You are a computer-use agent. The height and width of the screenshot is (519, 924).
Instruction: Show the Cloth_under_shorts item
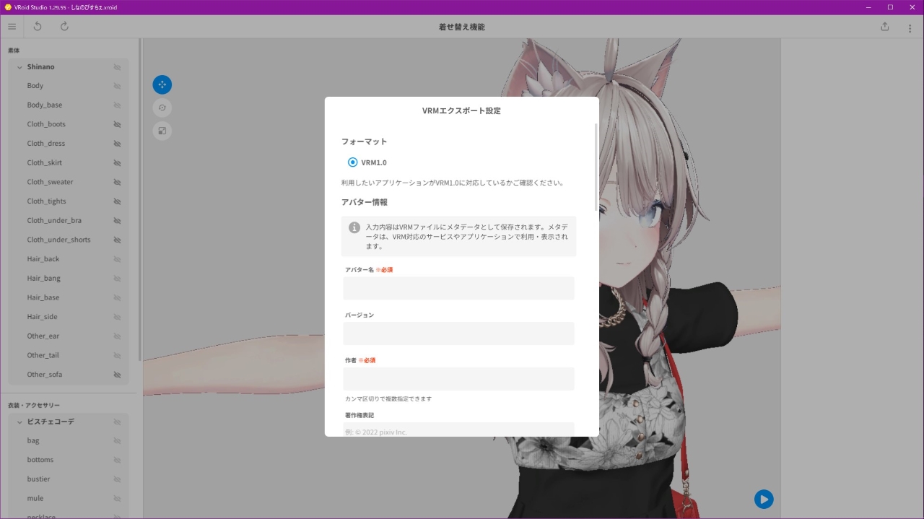click(x=117, y=240)
